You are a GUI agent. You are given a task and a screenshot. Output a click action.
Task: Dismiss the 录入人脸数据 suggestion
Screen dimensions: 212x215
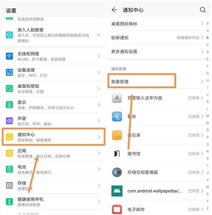98,35
